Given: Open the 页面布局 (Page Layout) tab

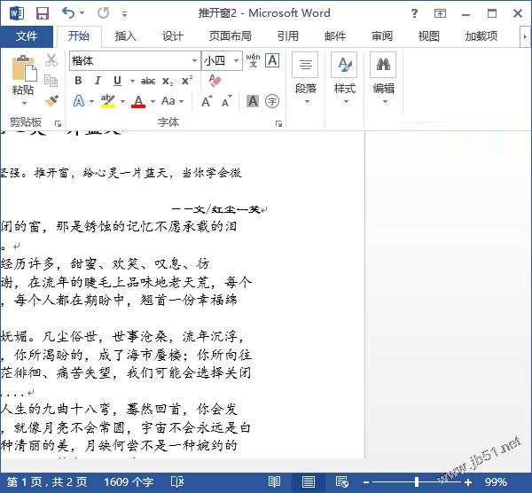Looking at the screenshot, I should pos(230,36).
